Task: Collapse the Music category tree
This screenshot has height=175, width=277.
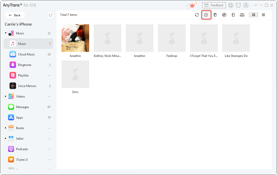Action: click(x=6, y=33)
